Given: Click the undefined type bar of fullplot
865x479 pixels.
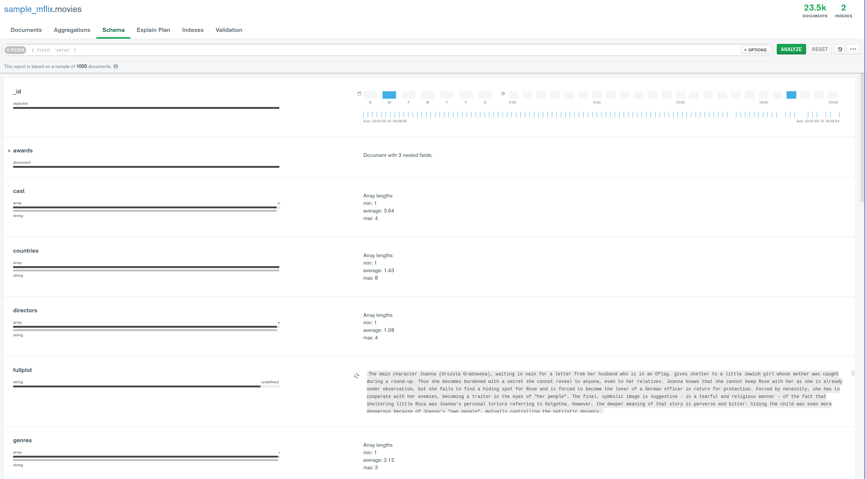Looking at the screenshot, I should pos(270,386).
